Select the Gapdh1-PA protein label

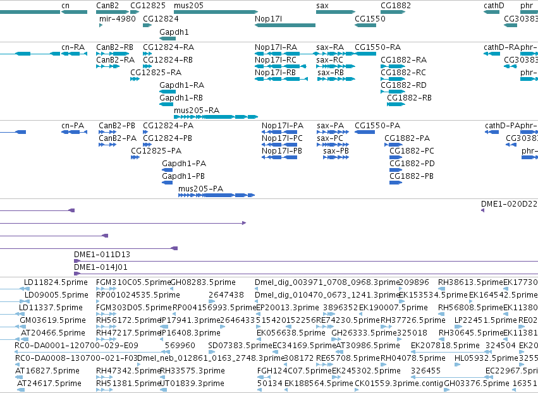tap(184, 164)
